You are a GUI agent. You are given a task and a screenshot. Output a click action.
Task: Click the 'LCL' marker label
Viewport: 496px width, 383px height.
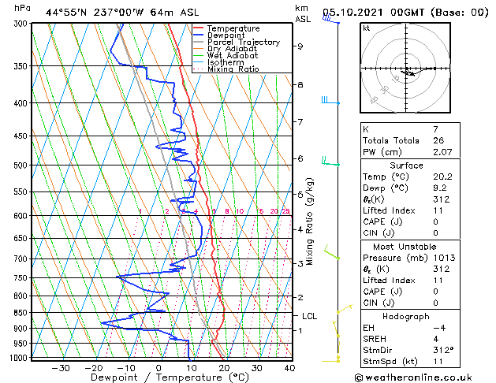pyautogui.click(x=309, y=316)
